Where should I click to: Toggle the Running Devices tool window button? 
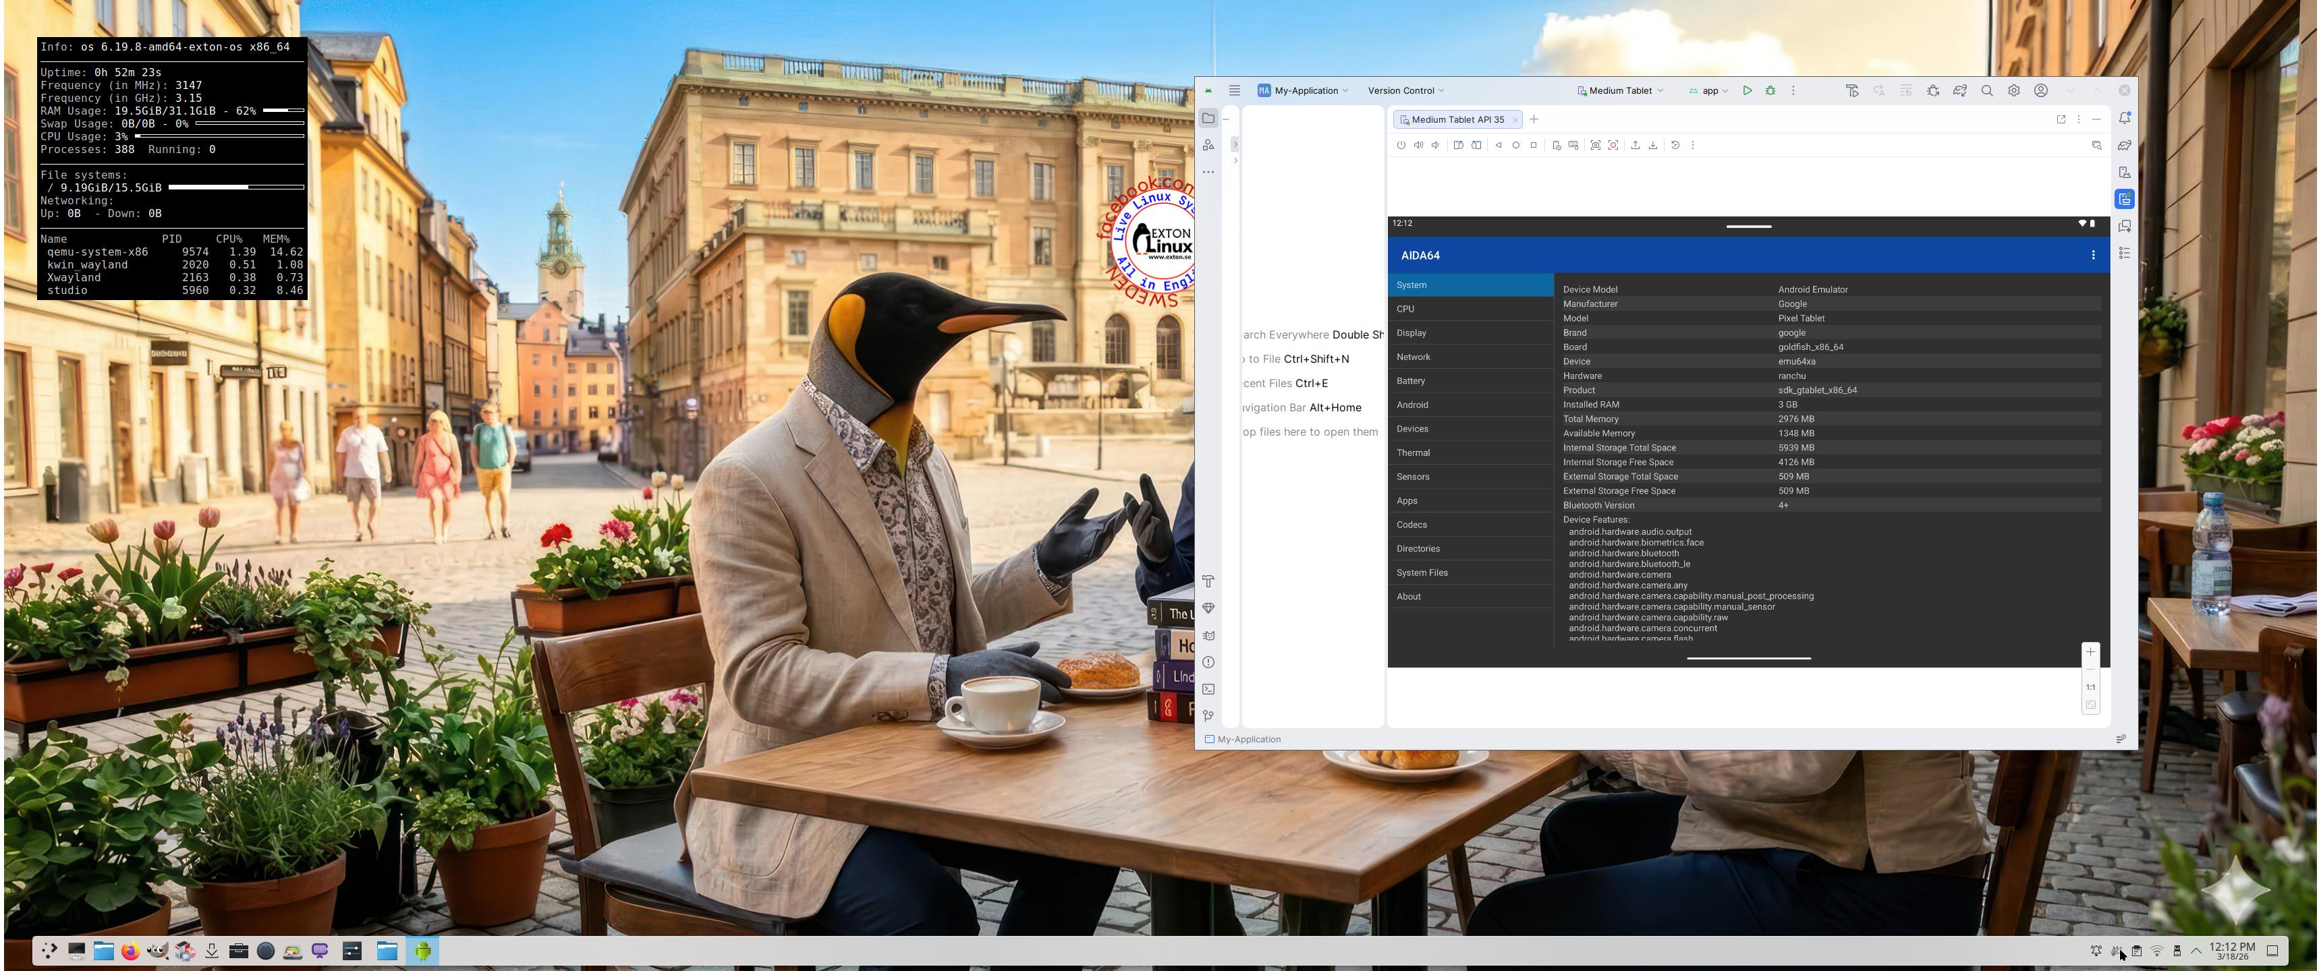2124,199
